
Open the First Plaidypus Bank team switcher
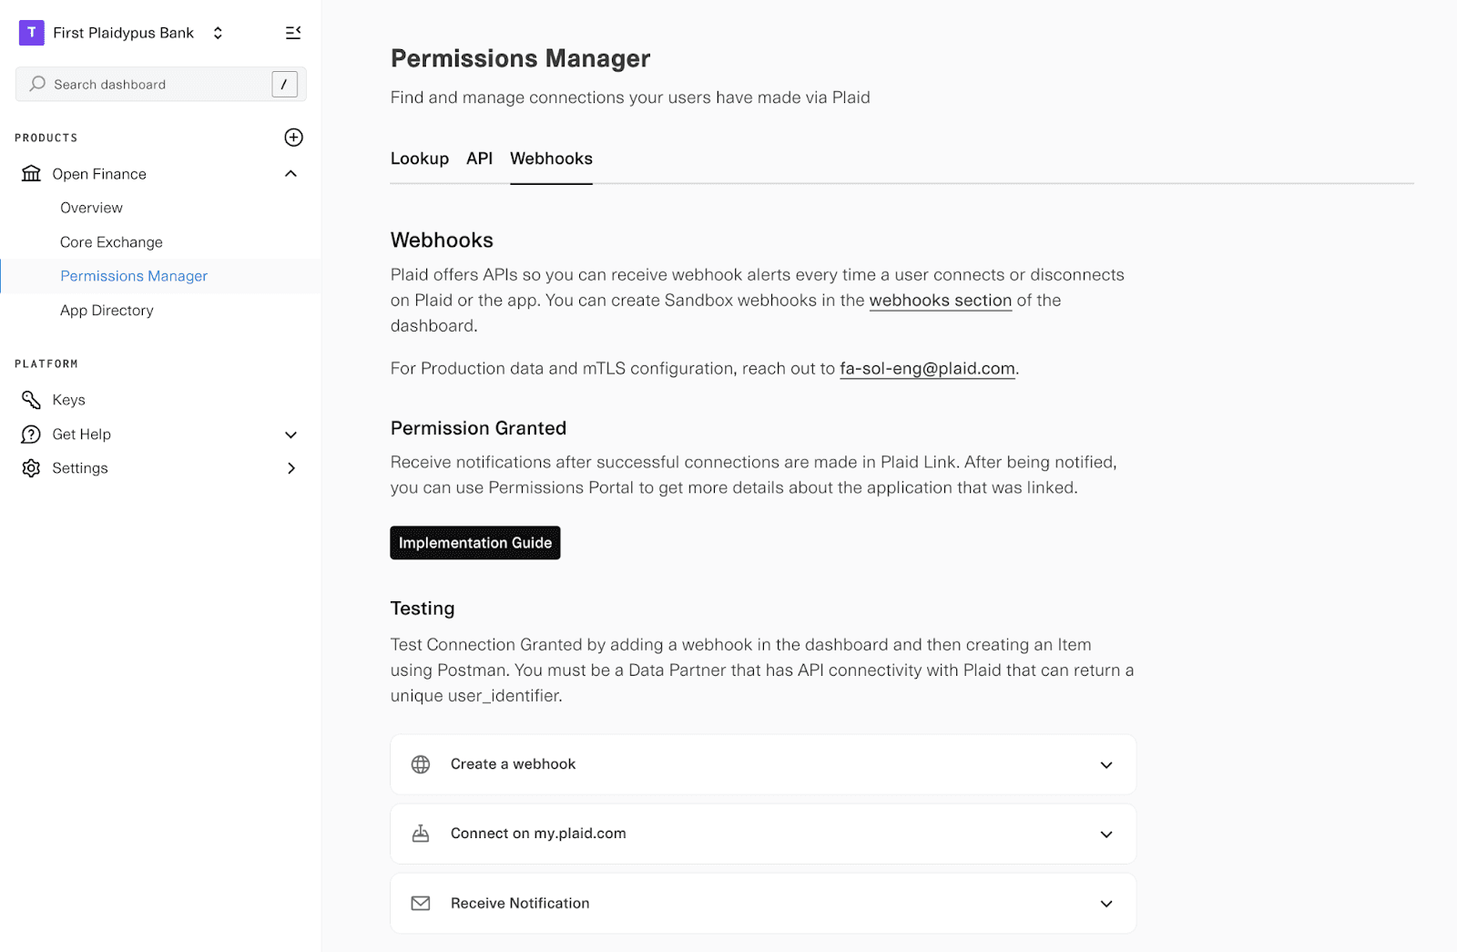[x=121, y=33]
